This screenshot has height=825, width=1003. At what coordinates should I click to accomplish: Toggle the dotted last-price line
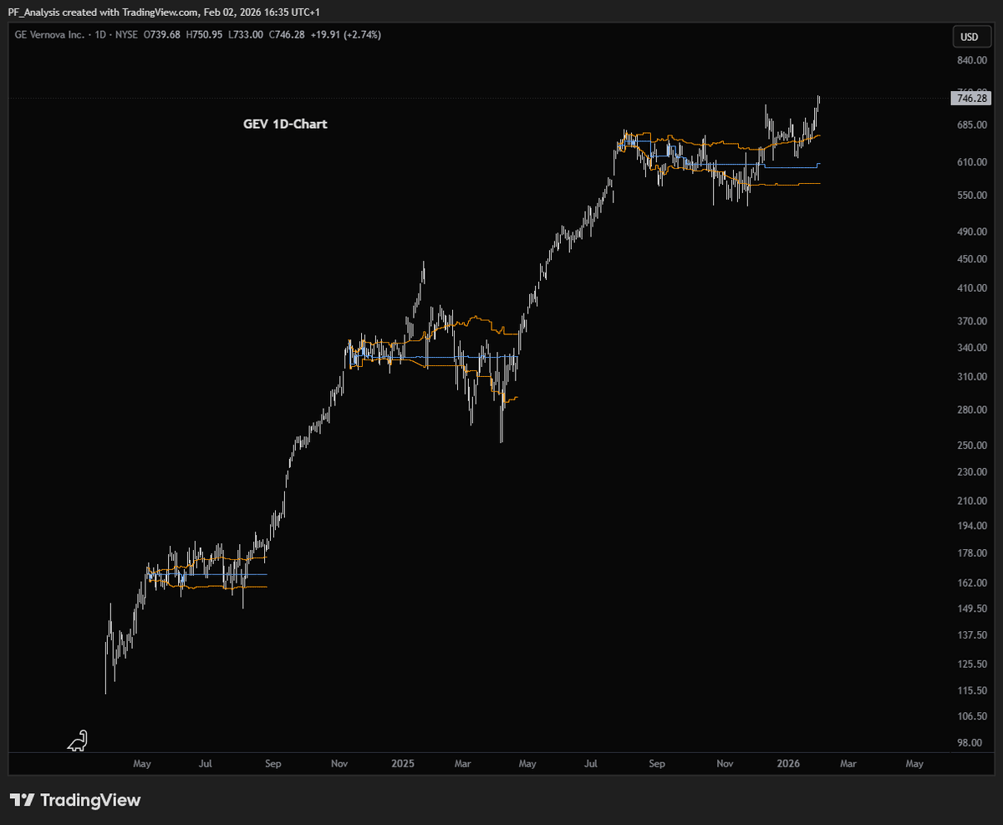pos(501,97)
